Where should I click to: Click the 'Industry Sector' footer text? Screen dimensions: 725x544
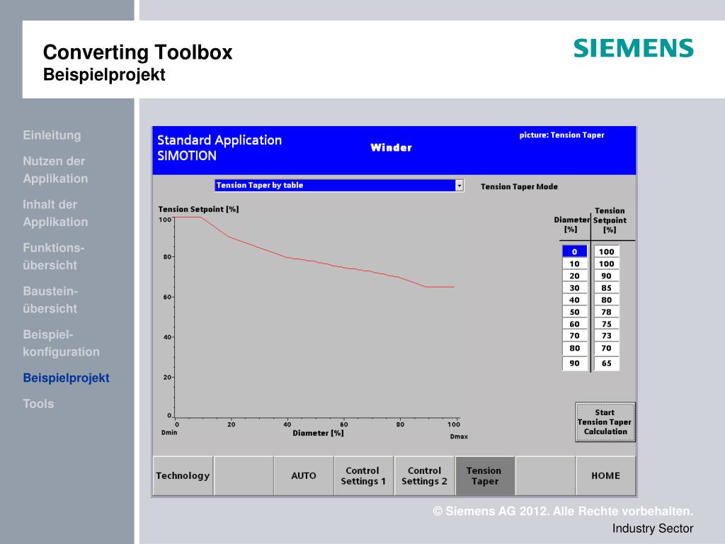652,528
